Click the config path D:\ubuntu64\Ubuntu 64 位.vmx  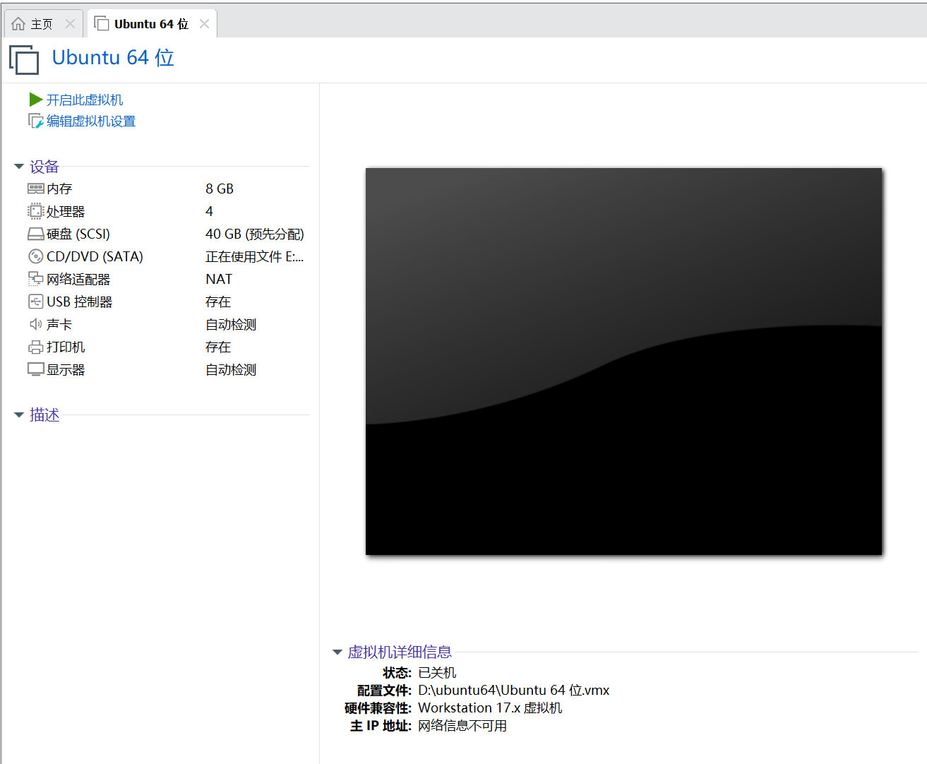pyautogui.click(x=514, y=690)
